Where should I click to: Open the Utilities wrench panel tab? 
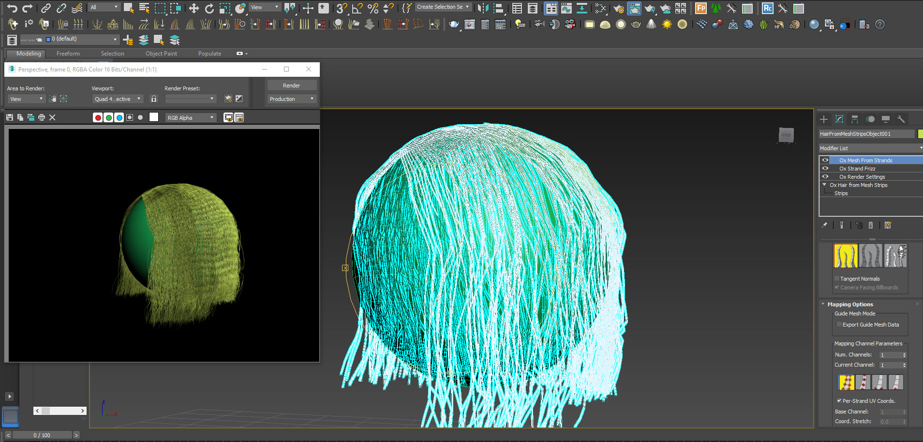(901, 119)
